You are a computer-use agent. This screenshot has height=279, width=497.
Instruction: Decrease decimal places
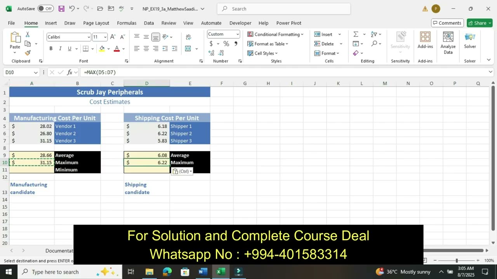tap(221, 53)
